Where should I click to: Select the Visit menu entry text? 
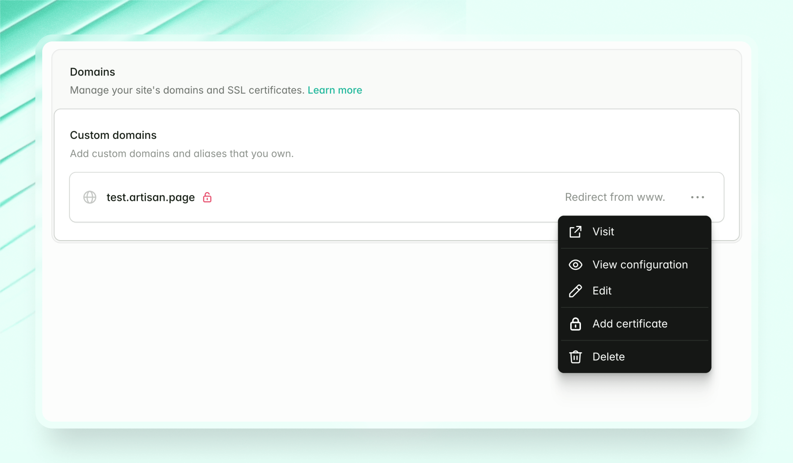click(603, 232)
